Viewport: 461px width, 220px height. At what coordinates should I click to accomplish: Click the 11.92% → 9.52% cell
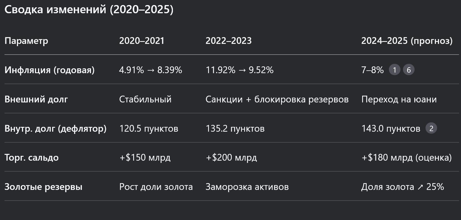pyautogui.click(x=239, y=70)
